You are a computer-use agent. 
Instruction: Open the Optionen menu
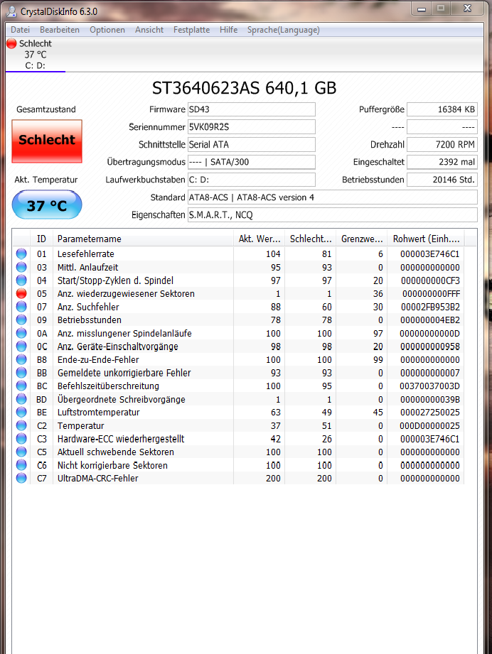[107, 30]
